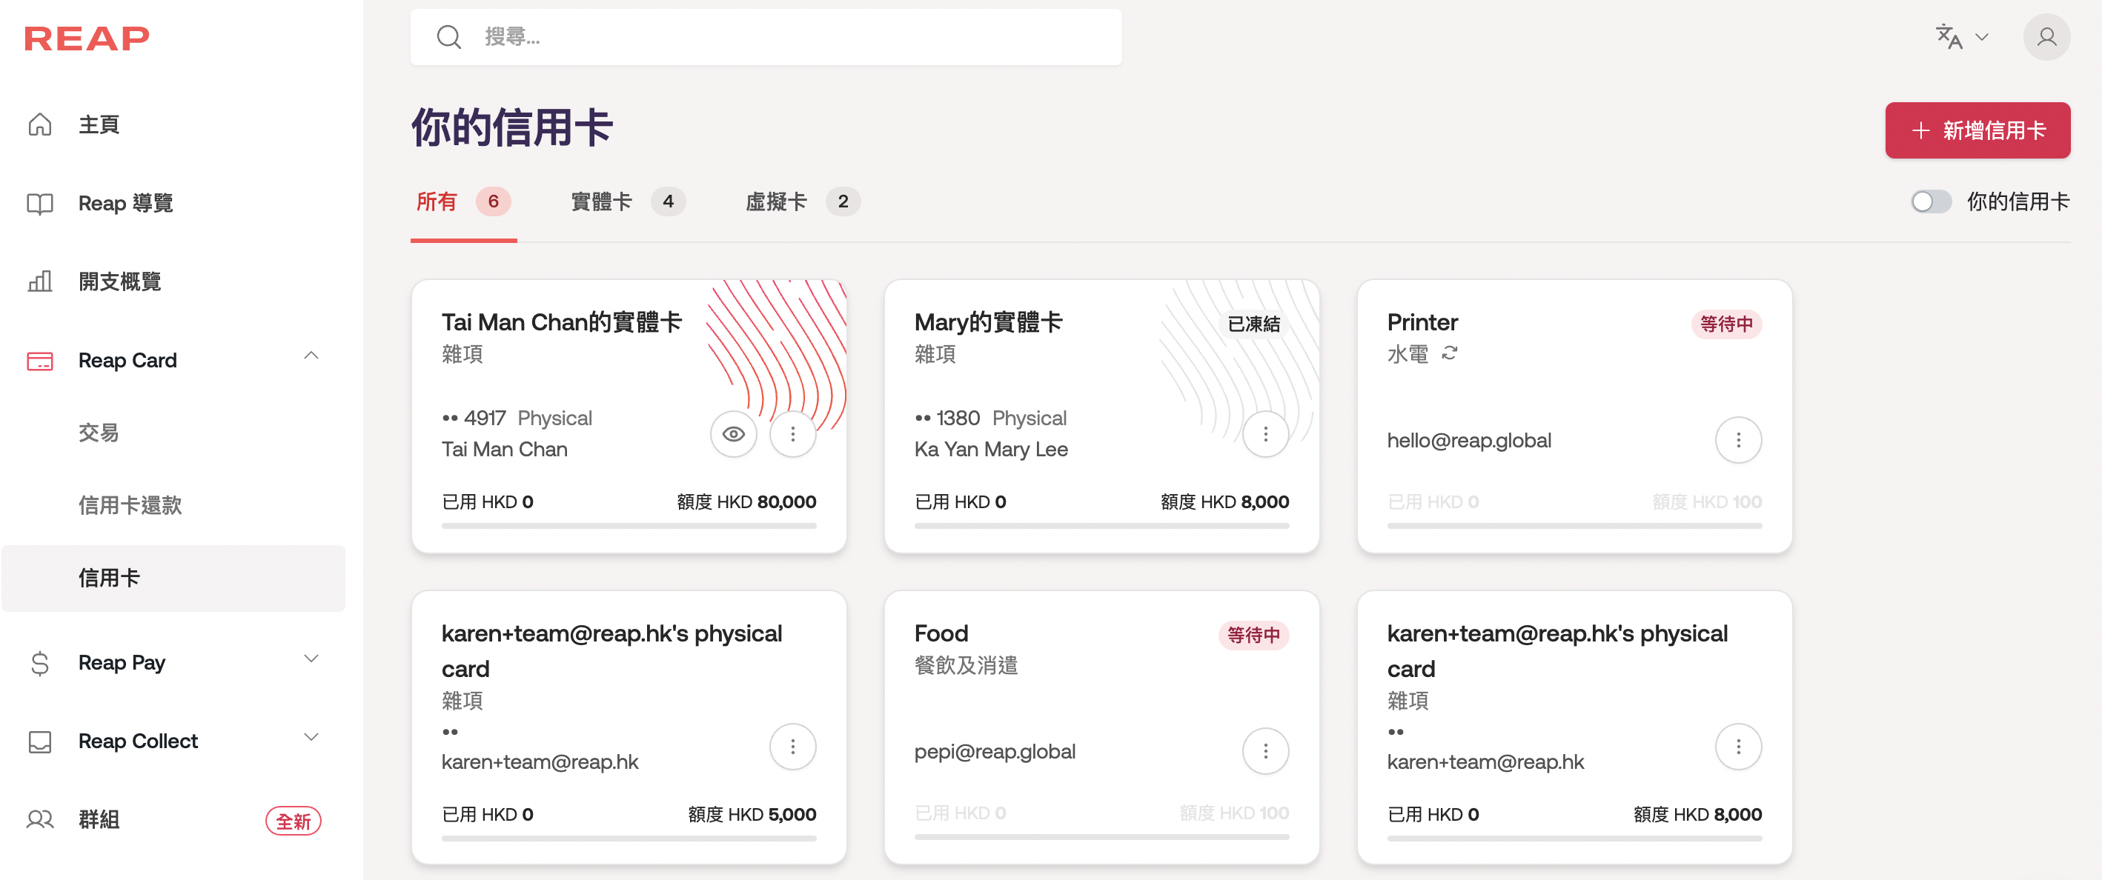Open 群組 people icon in sidebar
Viewport: 2102px width, 880px height.
tap(40, 819)
